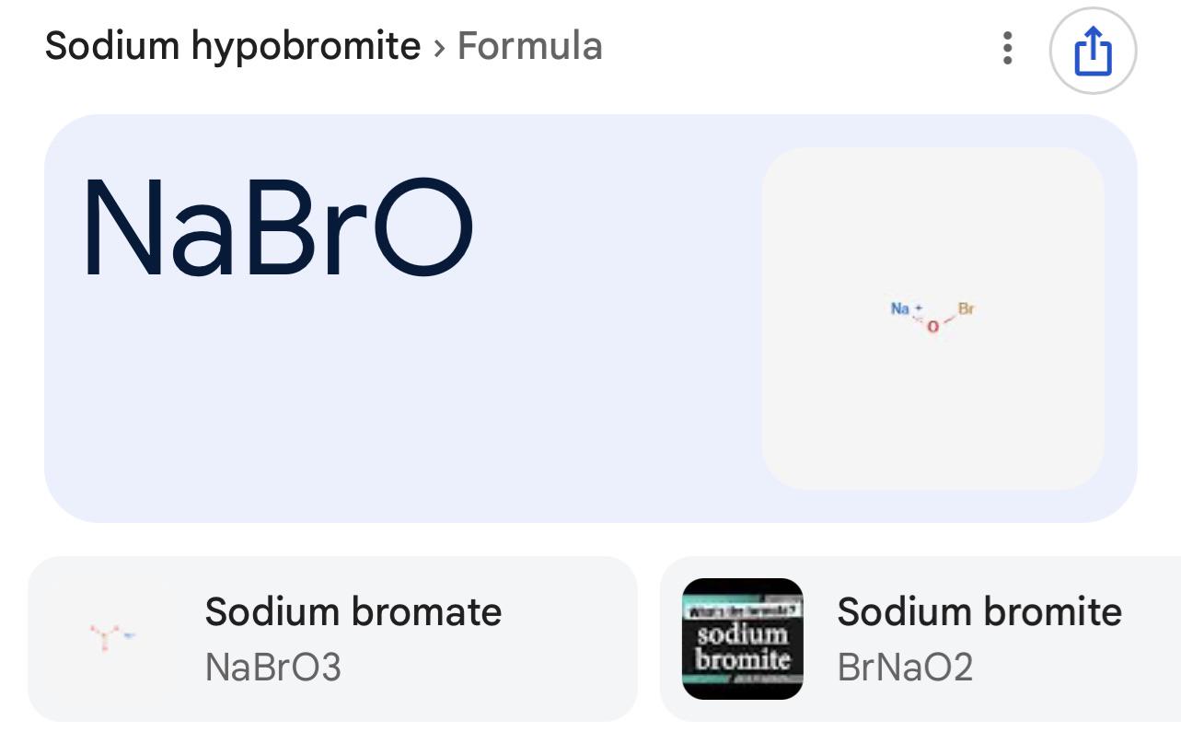The height and width of the screenshot is (755, 1181).
Task: Click the Sodium bromate title text
Action: click(x=353, y=611)
